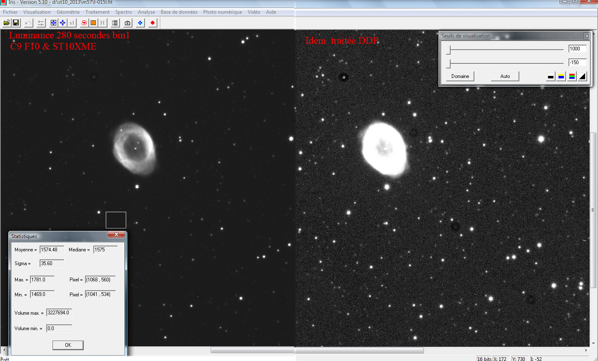Click the Max. value field 1781.0
The width and height of the screenshot is (598, 361).
(42, 280)
